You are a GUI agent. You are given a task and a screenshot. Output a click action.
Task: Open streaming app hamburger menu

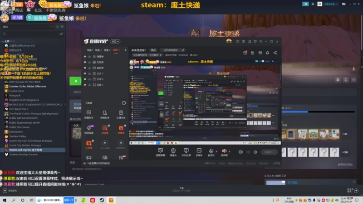click(260, 42)
